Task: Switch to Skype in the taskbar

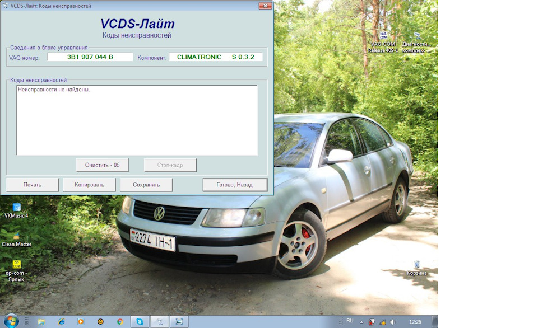Action: (x=140, y=322)
